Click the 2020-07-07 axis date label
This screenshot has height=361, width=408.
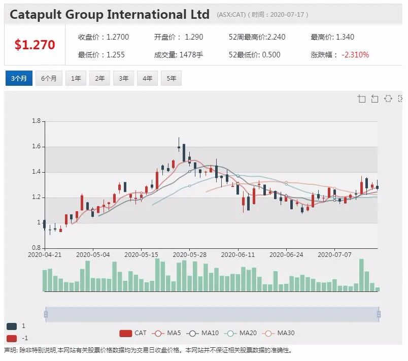[x=334, y=255]
